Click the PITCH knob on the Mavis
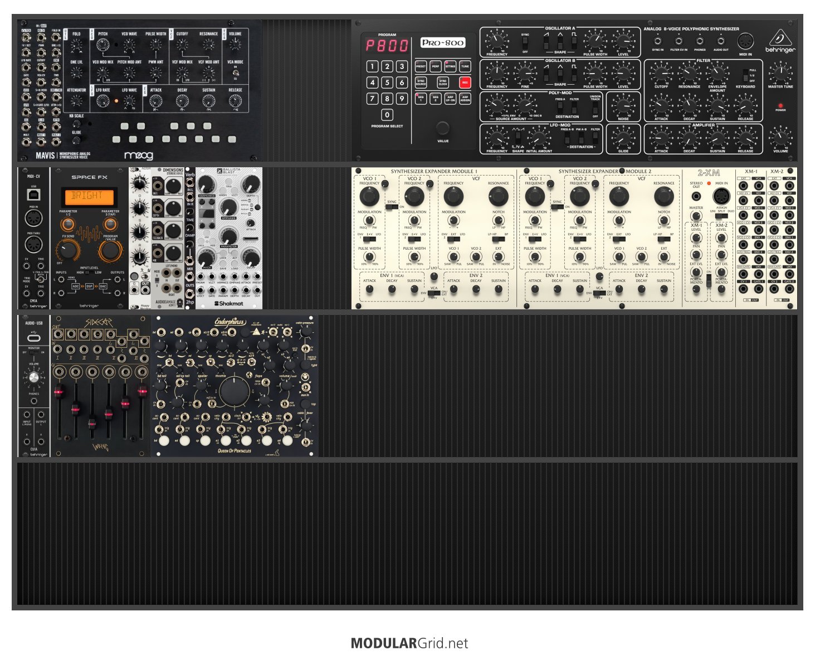820x655 pixels. click(102, 45)
